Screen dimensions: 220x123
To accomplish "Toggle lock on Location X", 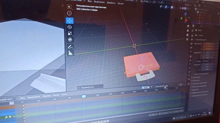I will [x=215, y=44].
